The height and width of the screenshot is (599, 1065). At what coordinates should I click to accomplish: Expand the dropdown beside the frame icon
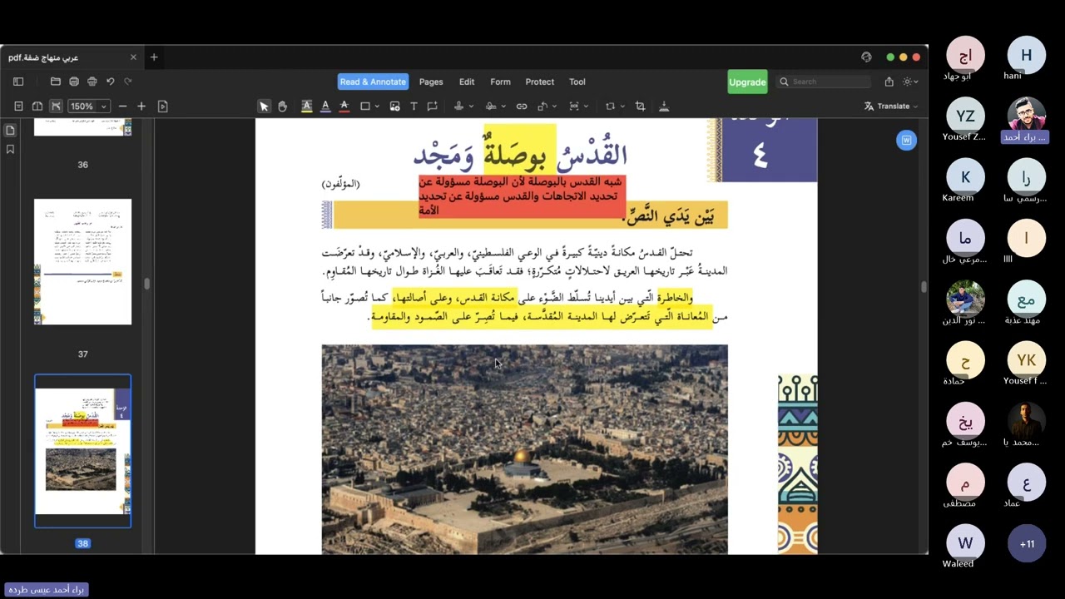point(622,106)
